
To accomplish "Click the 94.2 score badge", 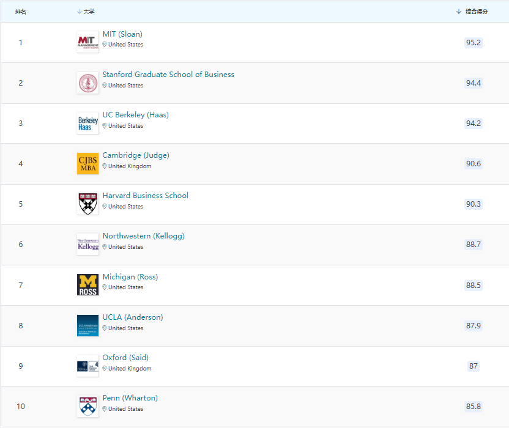I will click(x=474, y=124).
